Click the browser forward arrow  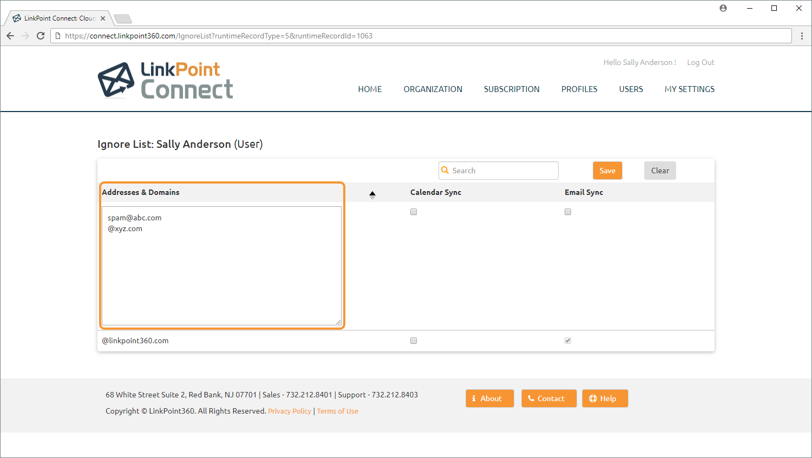25,36
